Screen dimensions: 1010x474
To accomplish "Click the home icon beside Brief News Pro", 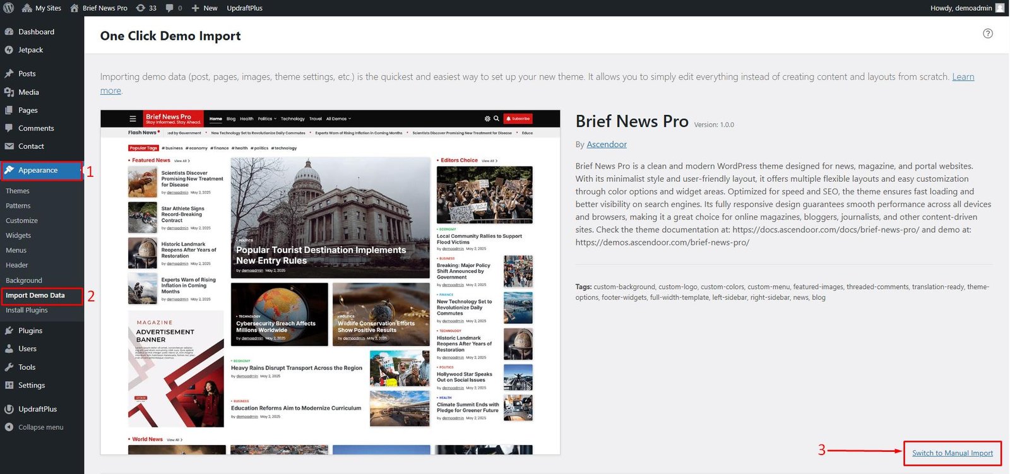I will 74,8.
